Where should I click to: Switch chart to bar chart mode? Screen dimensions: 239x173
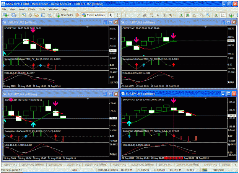click(x=181, y=15)
